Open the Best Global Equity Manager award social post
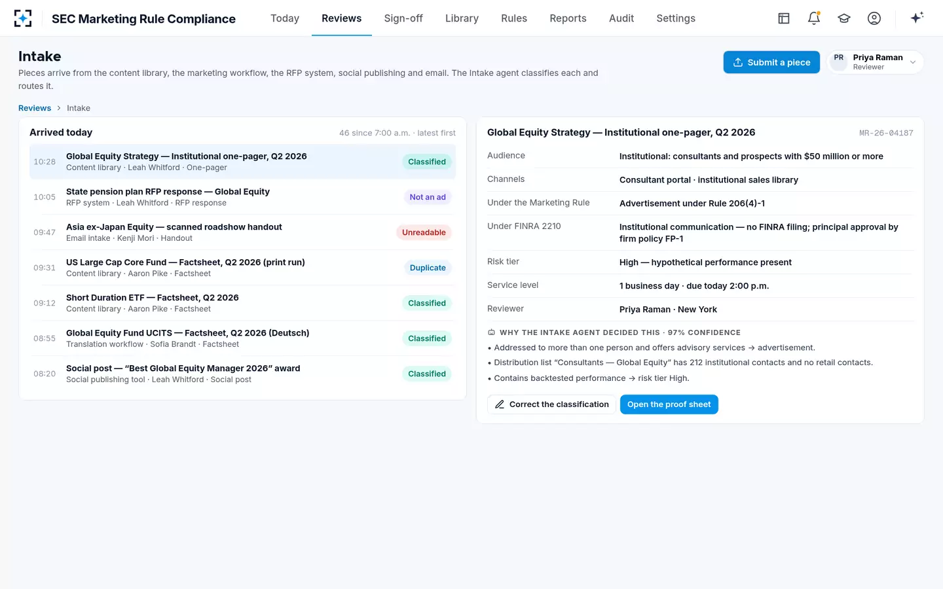The width and height of the screenshot is (943, 589). coord(242,374)
